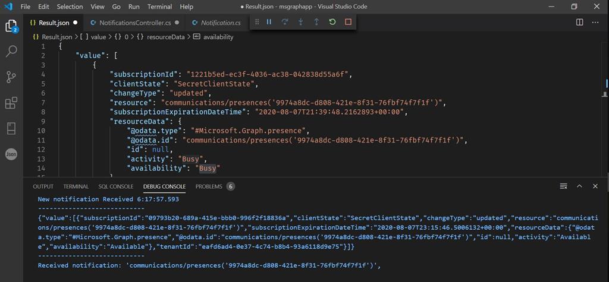Viewport: 609px width, 282px height.
Task: Split the editor to the right
Action: click(579, 23)
